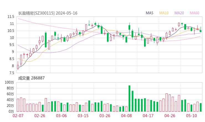Click the 9.5 price axis label

[12, 45]
